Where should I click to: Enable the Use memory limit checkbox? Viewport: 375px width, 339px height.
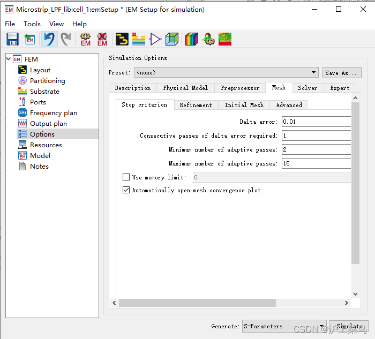coord(126,177)
